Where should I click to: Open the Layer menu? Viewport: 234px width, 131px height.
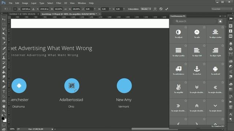34,3
